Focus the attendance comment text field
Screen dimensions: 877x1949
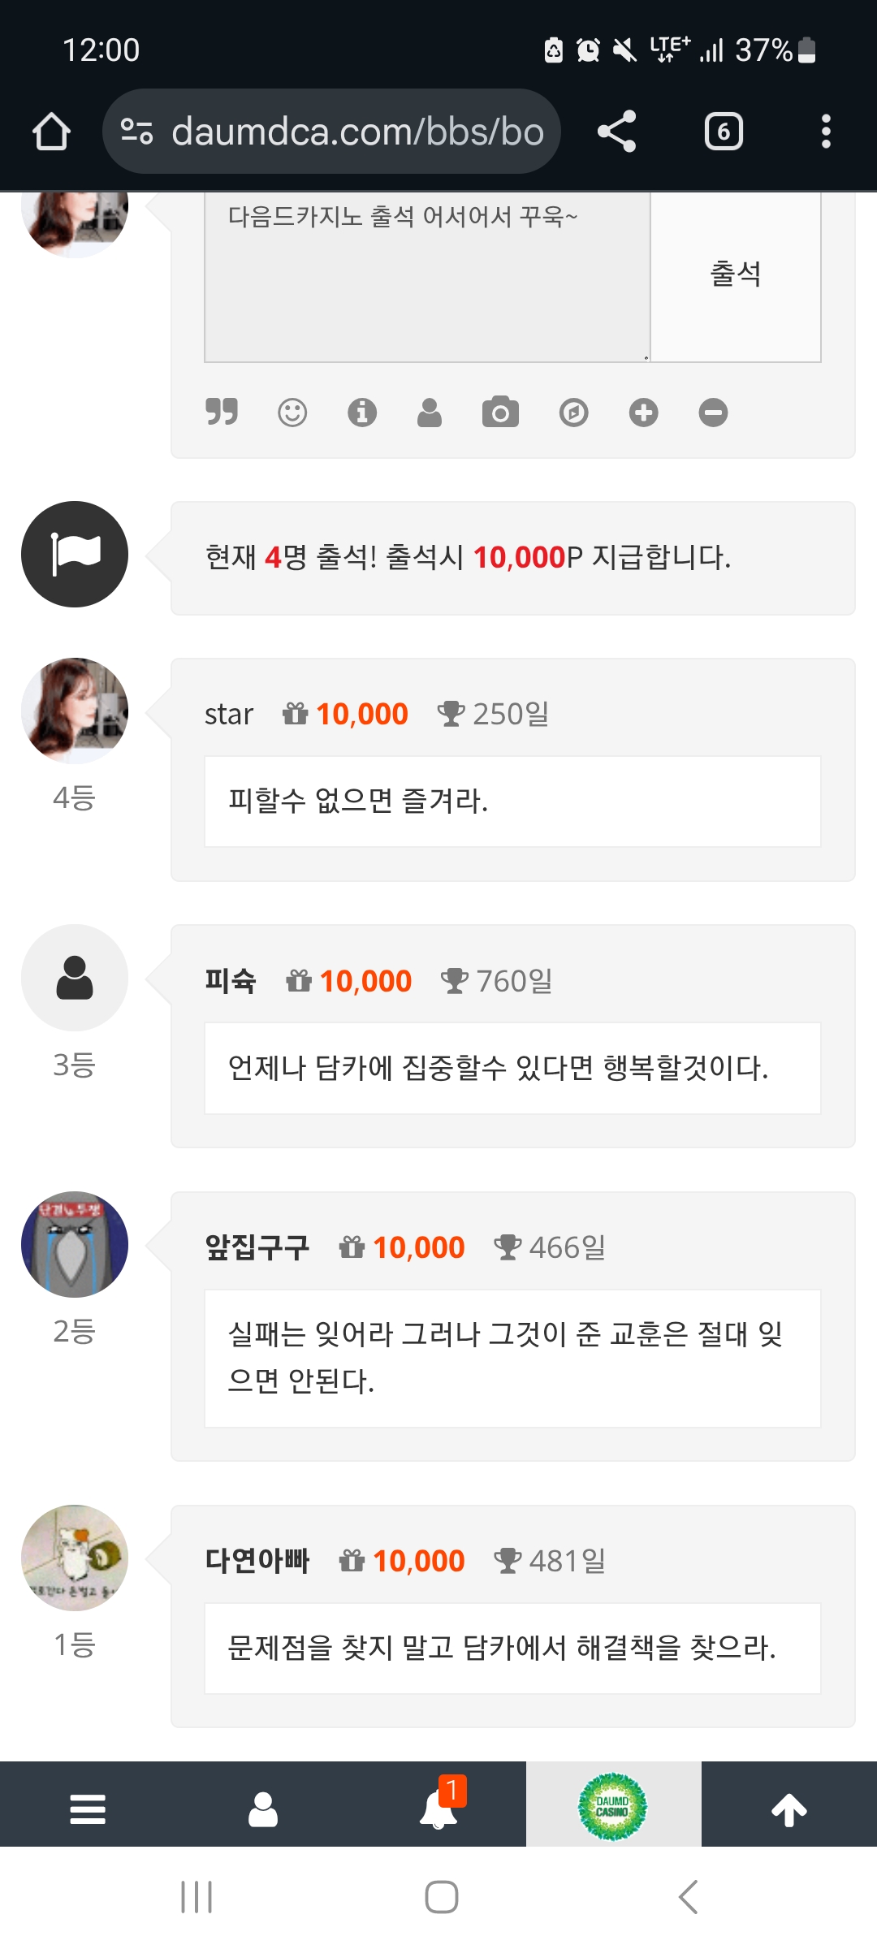click(427, 276)
